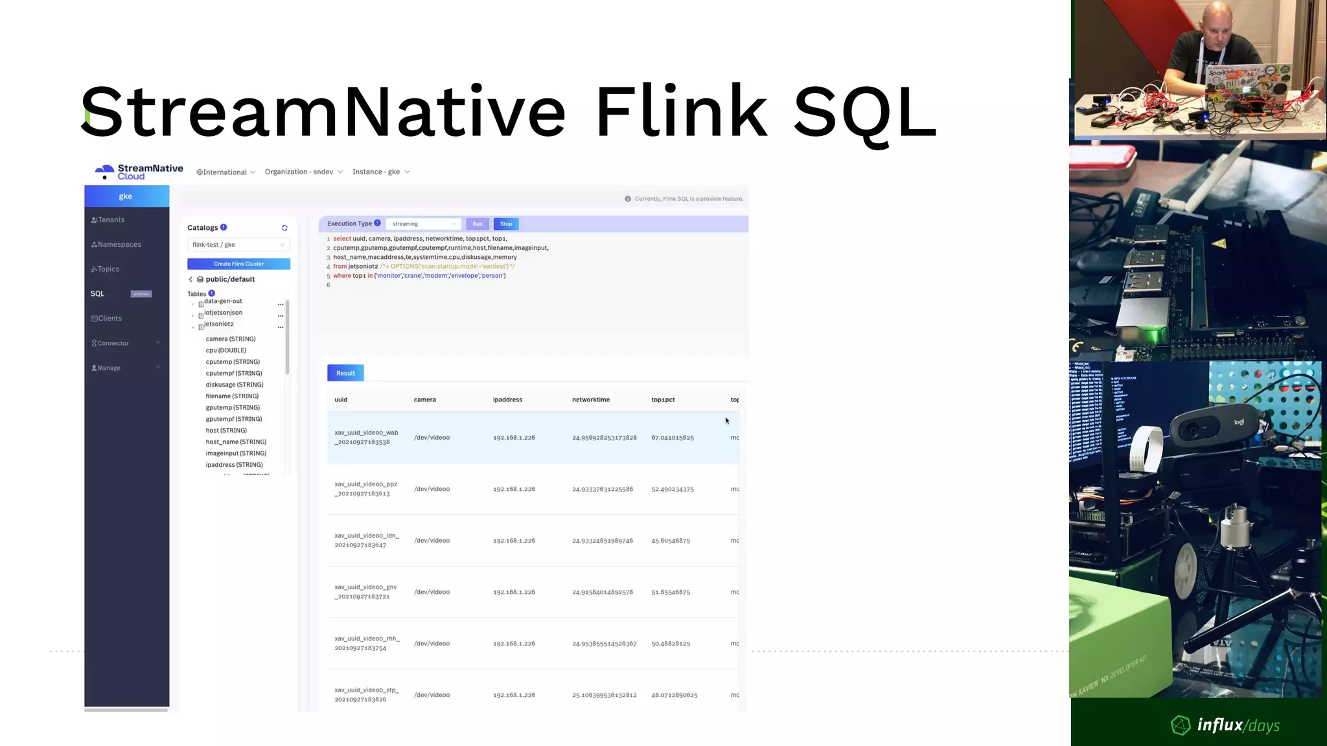Click the Tenants sidebar icon
This screenshot has width=1327, height=746.
click(94, 220)
